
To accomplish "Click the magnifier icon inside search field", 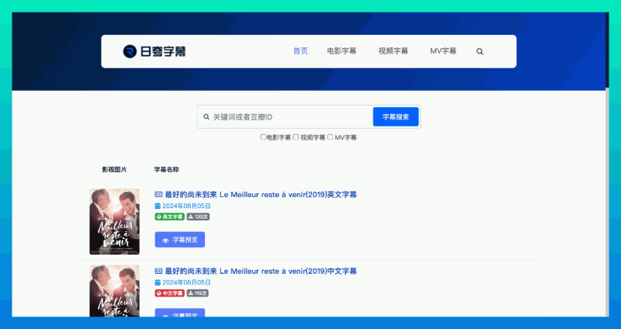I will coord(206,117).
